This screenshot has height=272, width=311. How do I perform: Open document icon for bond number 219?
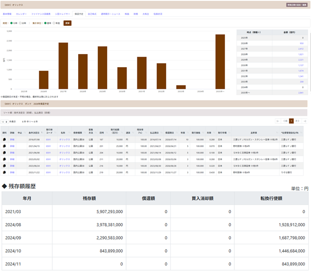pos(4,172)
